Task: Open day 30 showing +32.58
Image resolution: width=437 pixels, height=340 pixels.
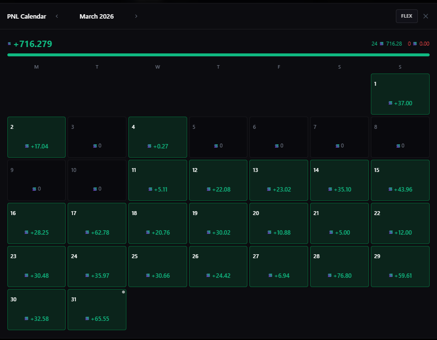Action: click(37, 310)
